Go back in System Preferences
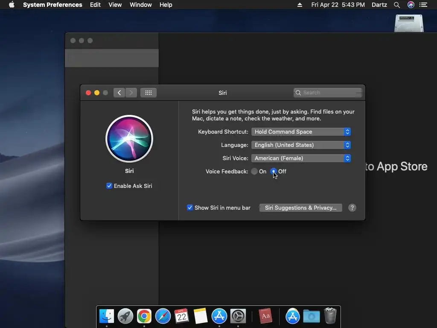This screenshot has width=437, height=328. click(x=119, y=93)
